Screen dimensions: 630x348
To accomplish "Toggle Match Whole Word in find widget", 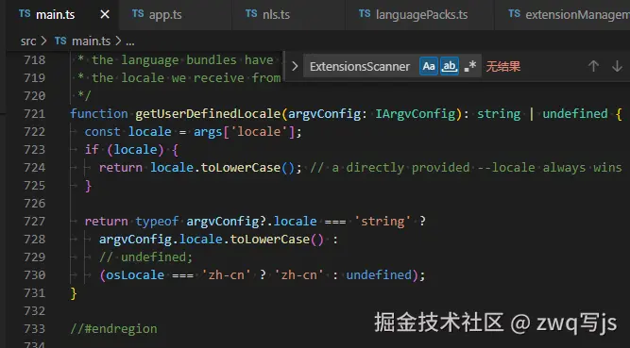I will pyautogui.click(x=450, y=66).
